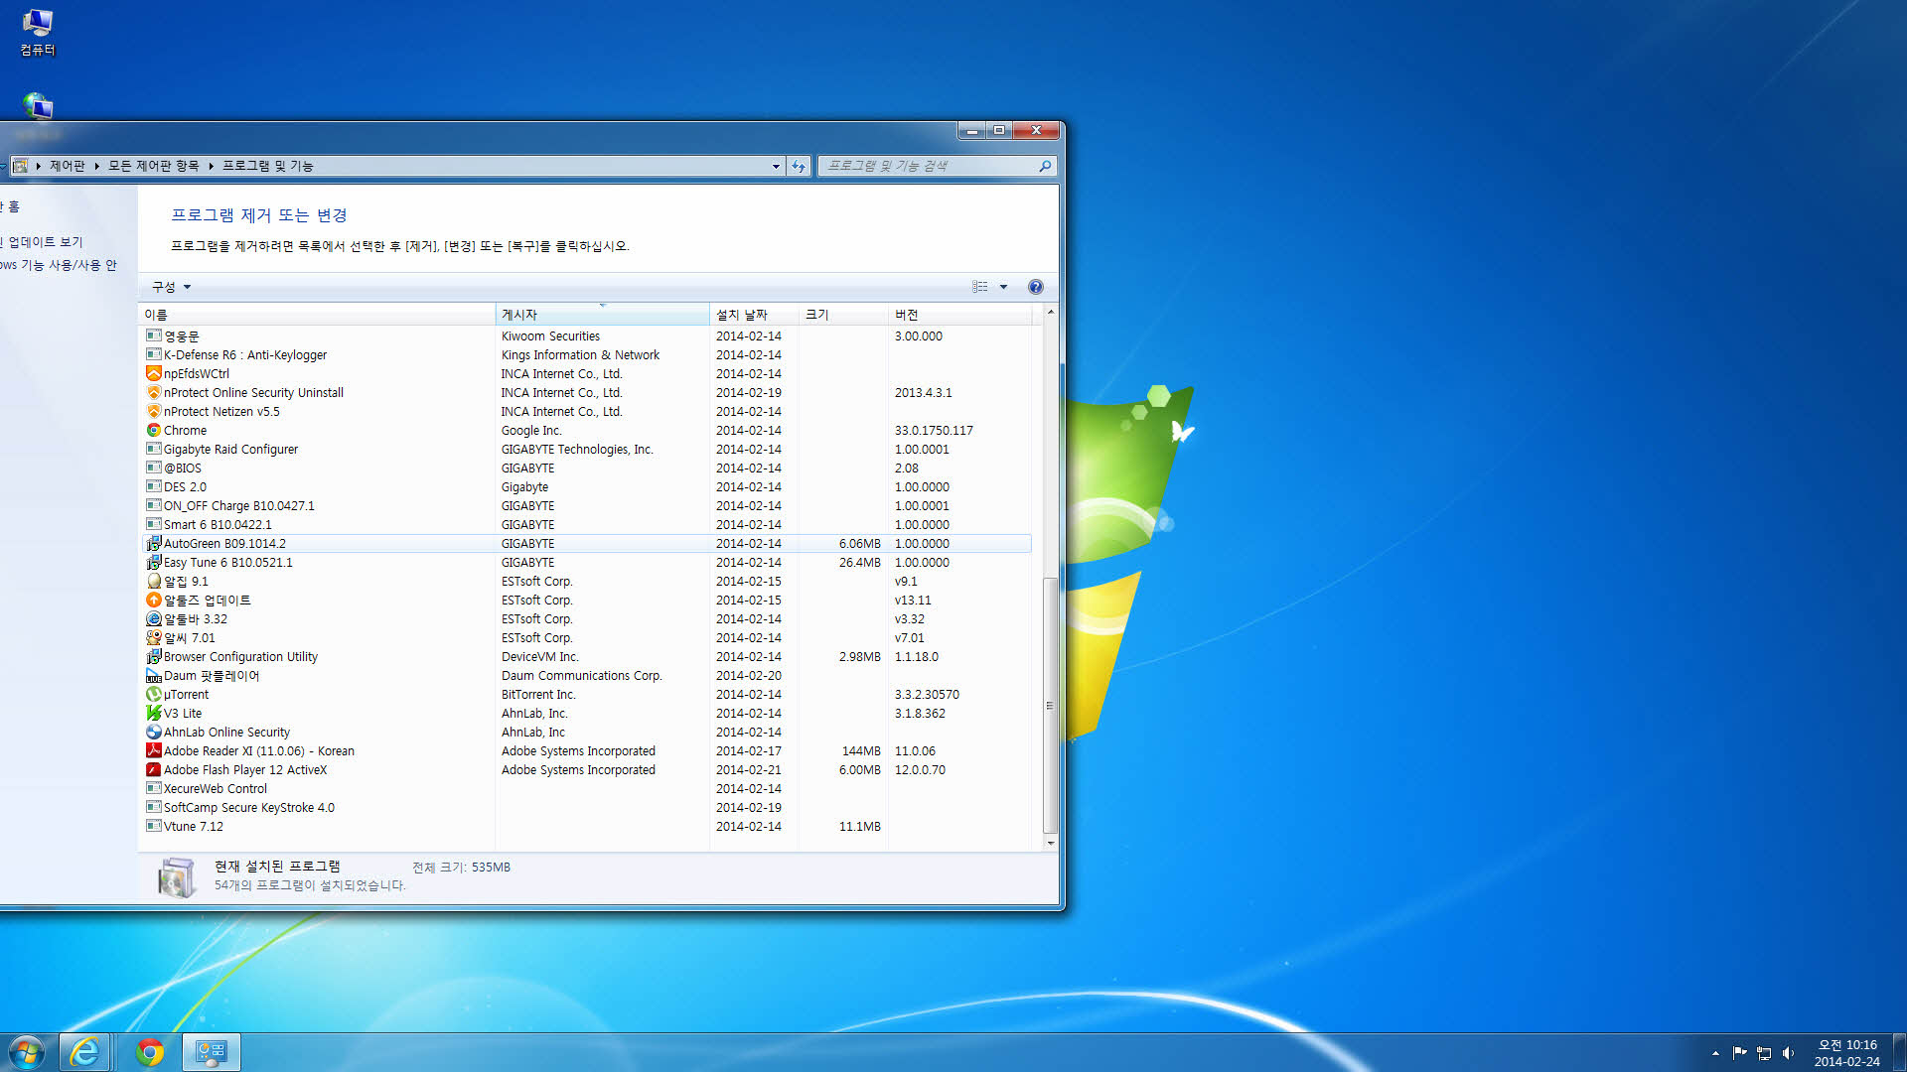Click the nProtect Netizen v5.5 icon
The image size is (1907, 1072).
tap(154, 411)
